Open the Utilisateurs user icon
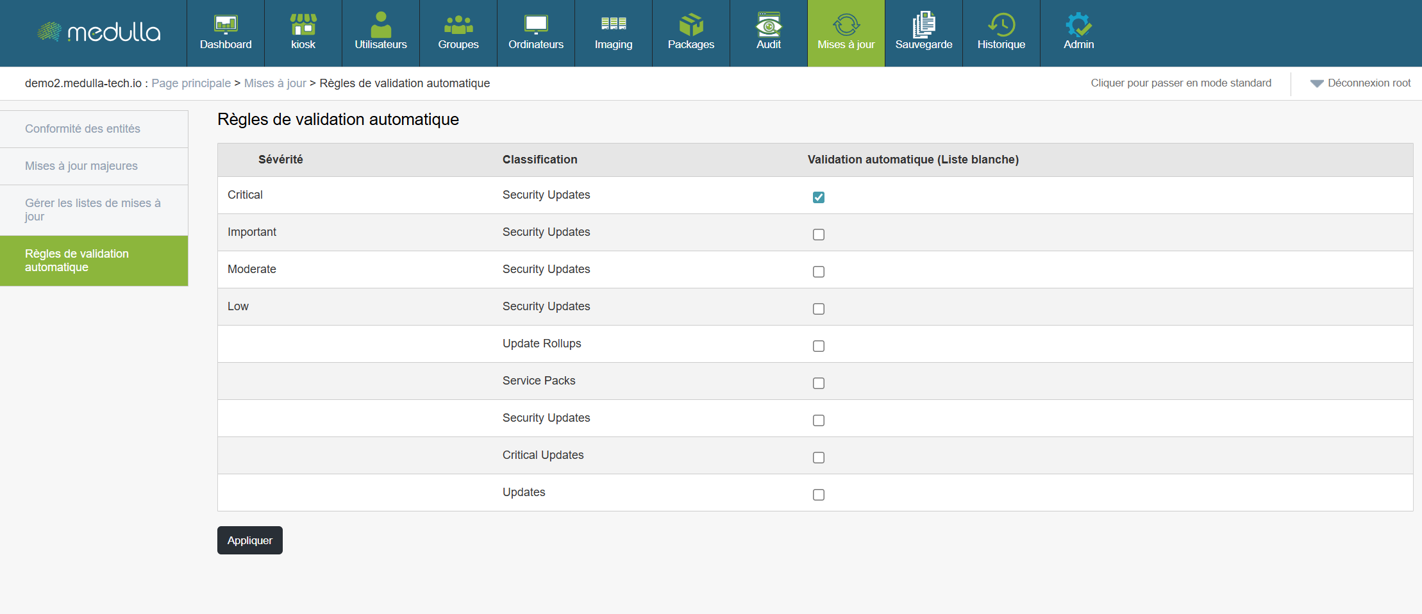The width and height of the screenshot is (1422, 614). tap(381, 25)
